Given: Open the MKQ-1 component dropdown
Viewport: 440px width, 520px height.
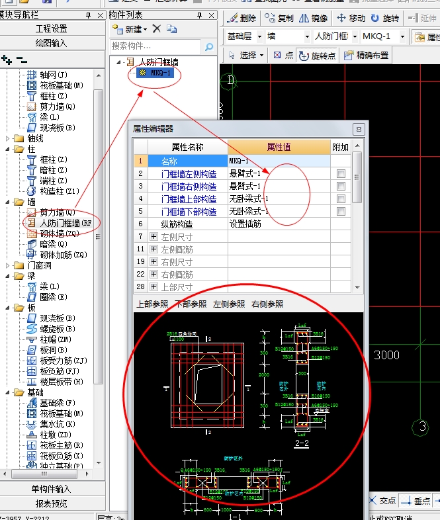Looking at the screenshot, I should 402,36.
